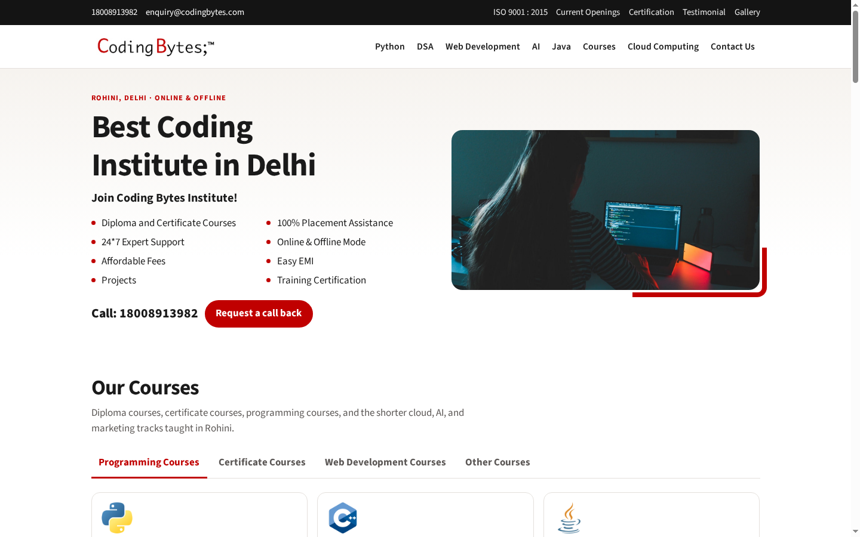
Task: Click the Affordable Fees bullet
Action: click(x=133, y=261)
